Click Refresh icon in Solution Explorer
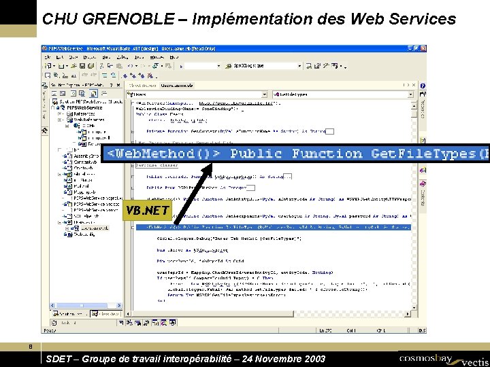 coord(73,93)
